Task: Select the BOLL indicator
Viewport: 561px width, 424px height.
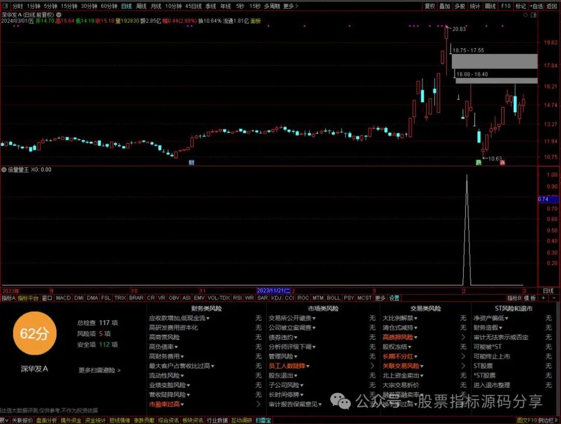Action: [x=333, y=298]
